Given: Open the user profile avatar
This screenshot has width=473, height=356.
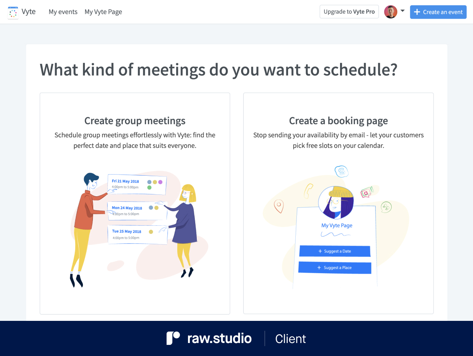Looking at the screenshot, I should [390, 12].
